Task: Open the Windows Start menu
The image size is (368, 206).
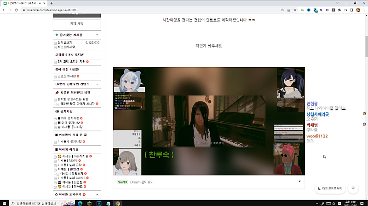Action: [4, 203]
